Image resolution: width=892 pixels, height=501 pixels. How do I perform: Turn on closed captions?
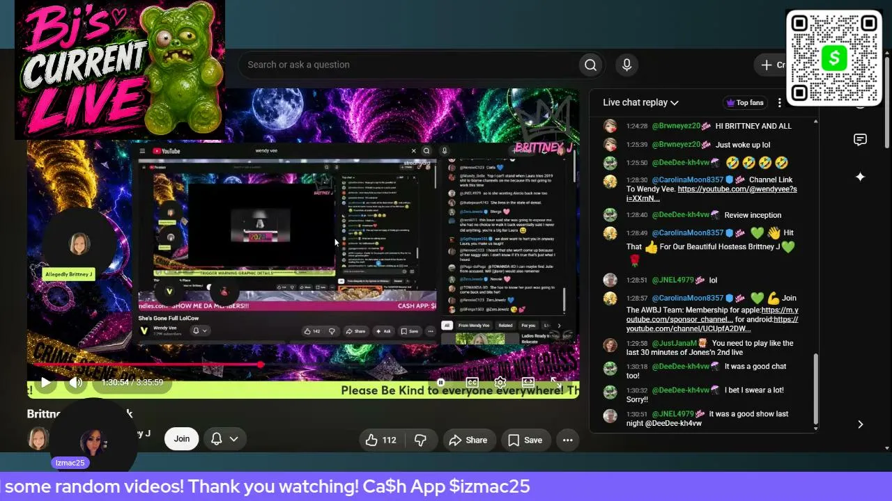click(472, 382)
